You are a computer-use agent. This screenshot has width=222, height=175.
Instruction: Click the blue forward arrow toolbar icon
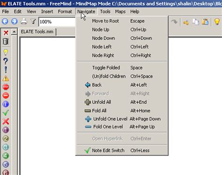(x=15, y=22)
